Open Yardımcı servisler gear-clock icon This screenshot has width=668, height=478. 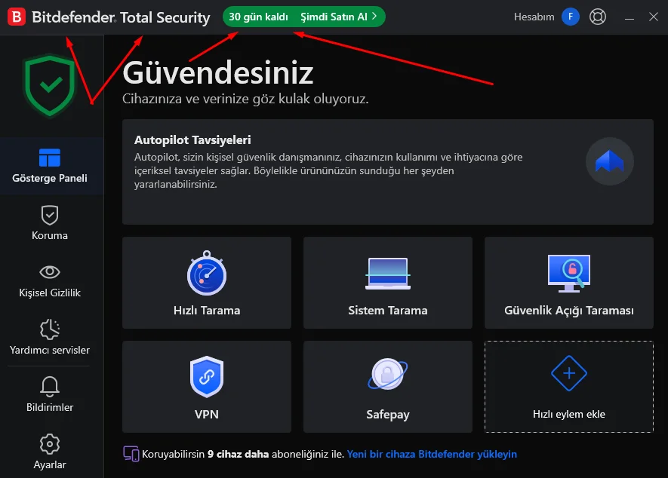(50, 329)
